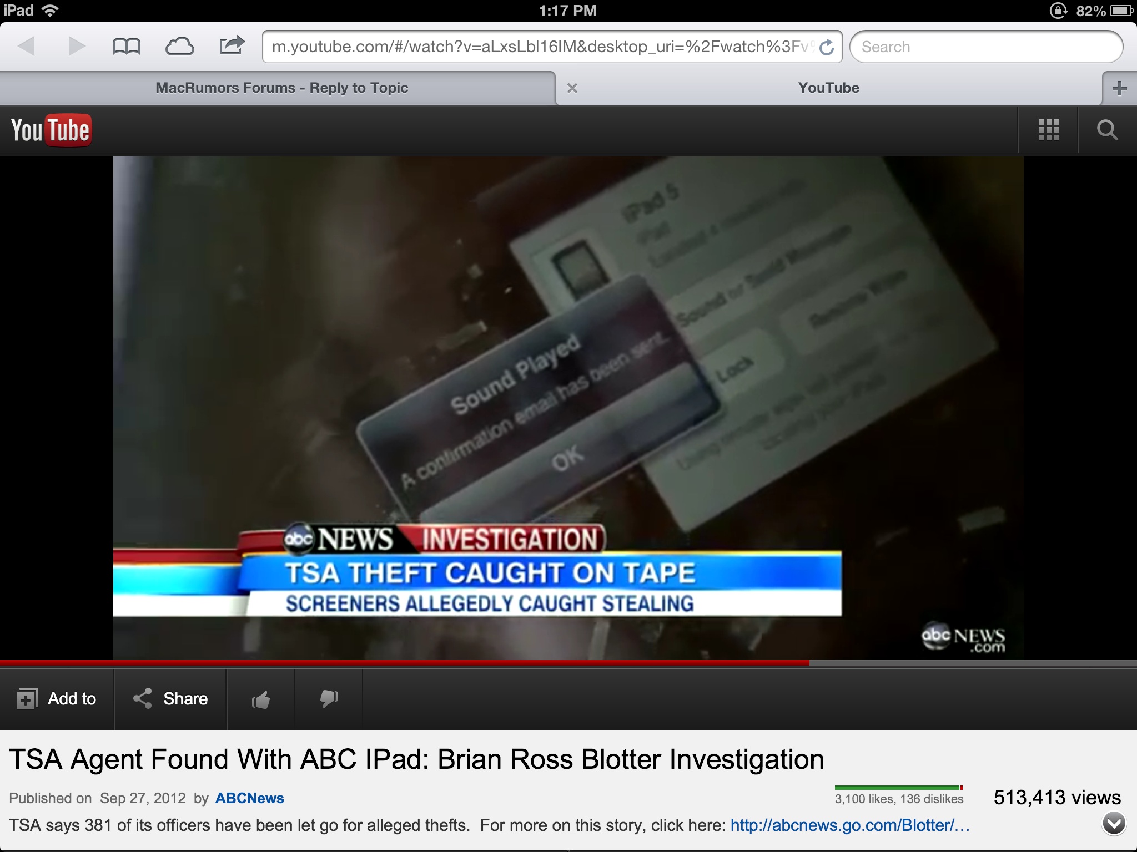Go back with Safari back arrow
This screenshot has height=852, width=1137.
coord(27,47)
